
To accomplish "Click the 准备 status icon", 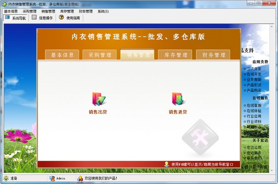I will coord(6,178).
